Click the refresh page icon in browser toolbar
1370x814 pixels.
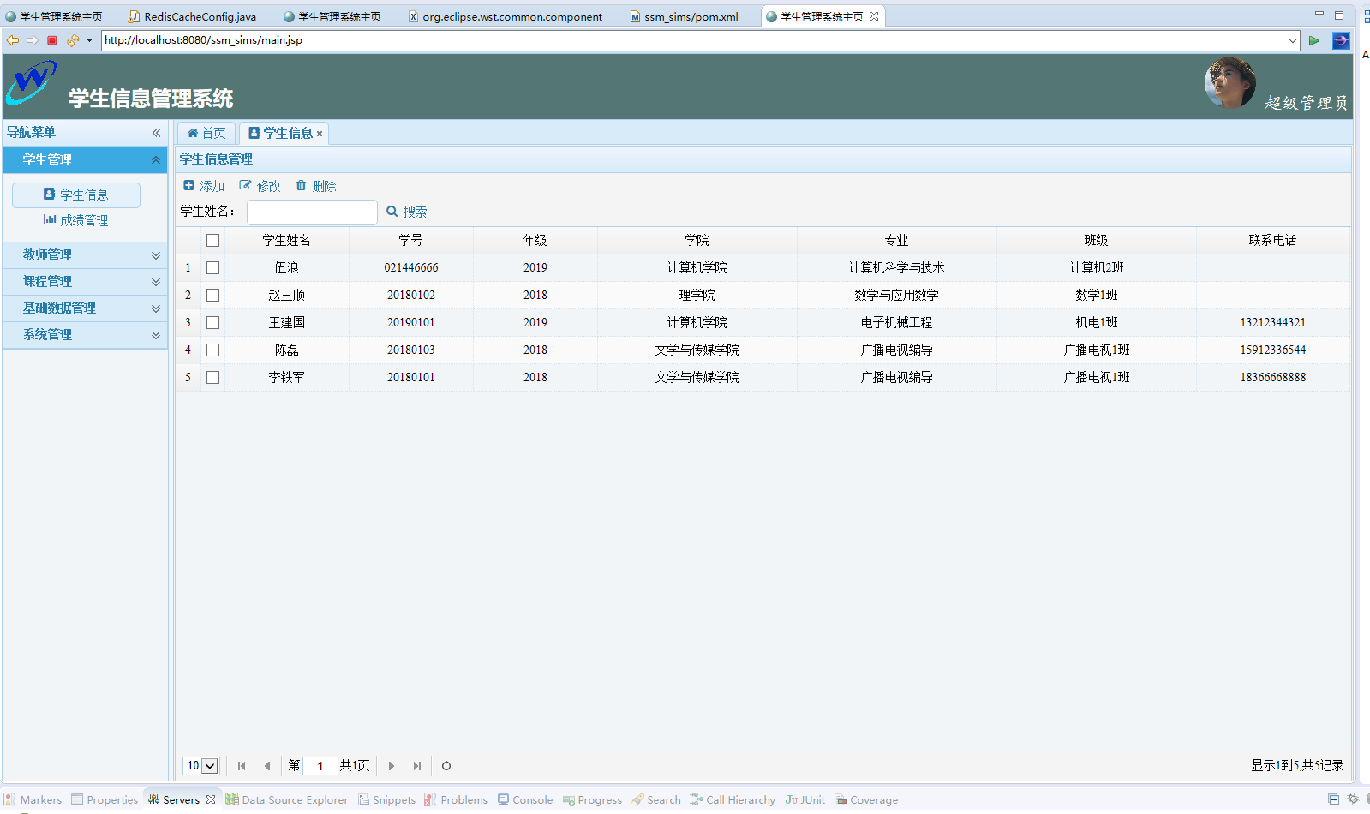pos(73,40)
